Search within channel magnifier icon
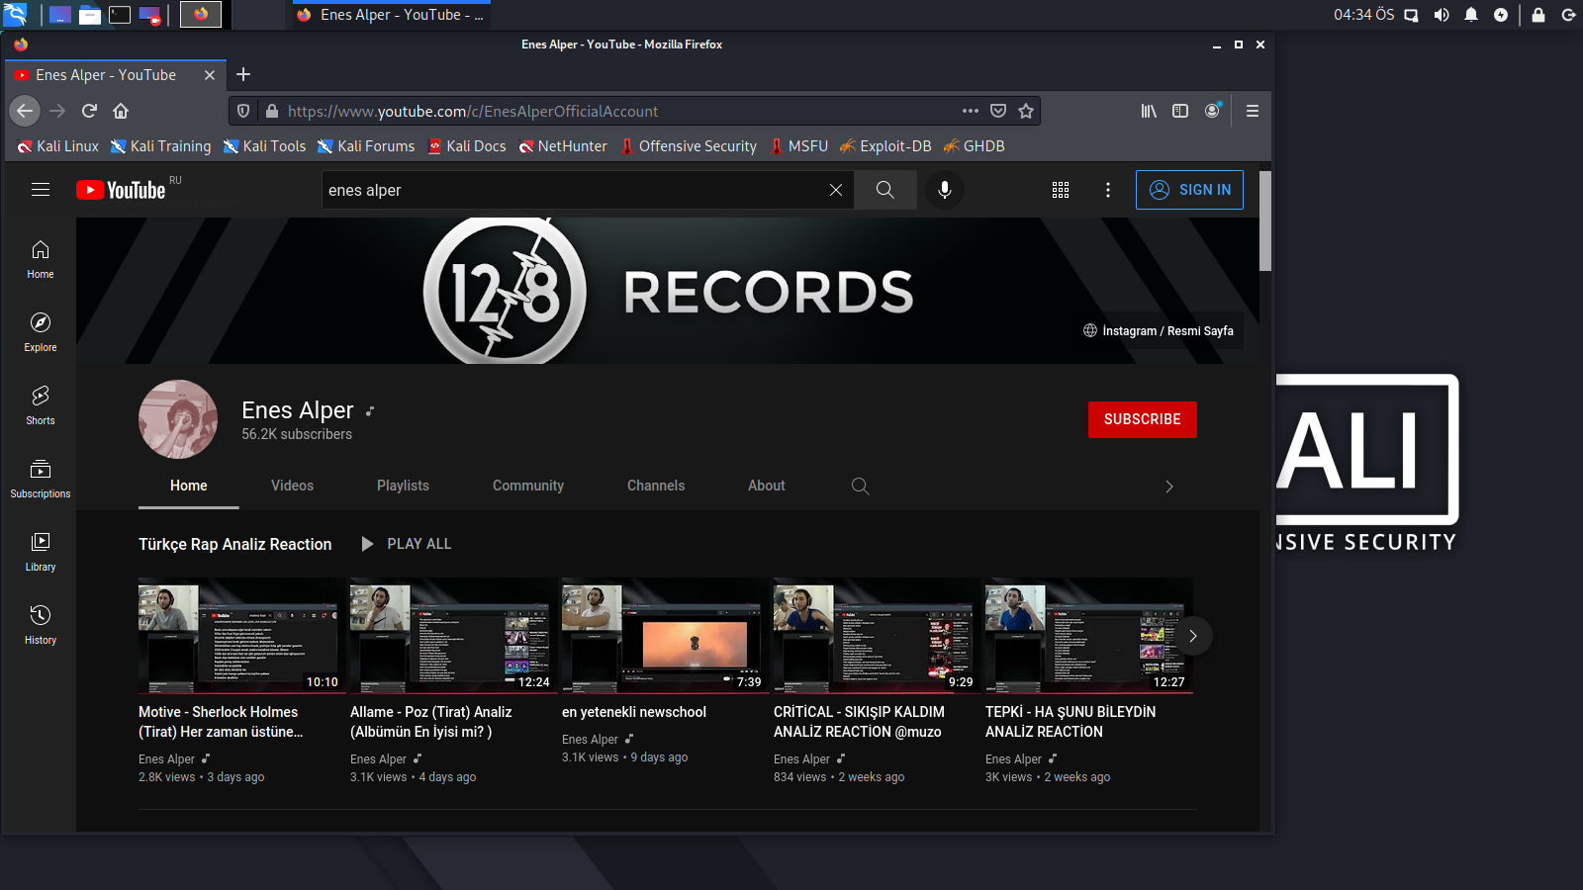 coord(860,486)
